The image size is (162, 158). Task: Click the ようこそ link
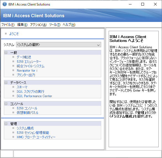[x=14, y=34]
